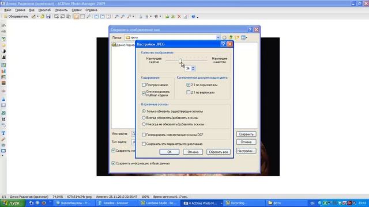Click the magnifier zoom tool beside selection tool
369x207 pixels.
[x=88, y=17]
